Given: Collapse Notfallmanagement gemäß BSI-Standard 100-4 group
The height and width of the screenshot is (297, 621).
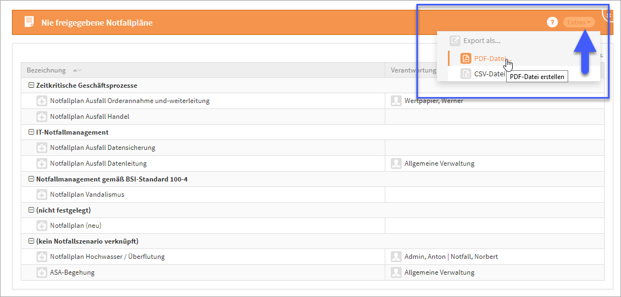Looking at the screenshot, I should 31,179.
